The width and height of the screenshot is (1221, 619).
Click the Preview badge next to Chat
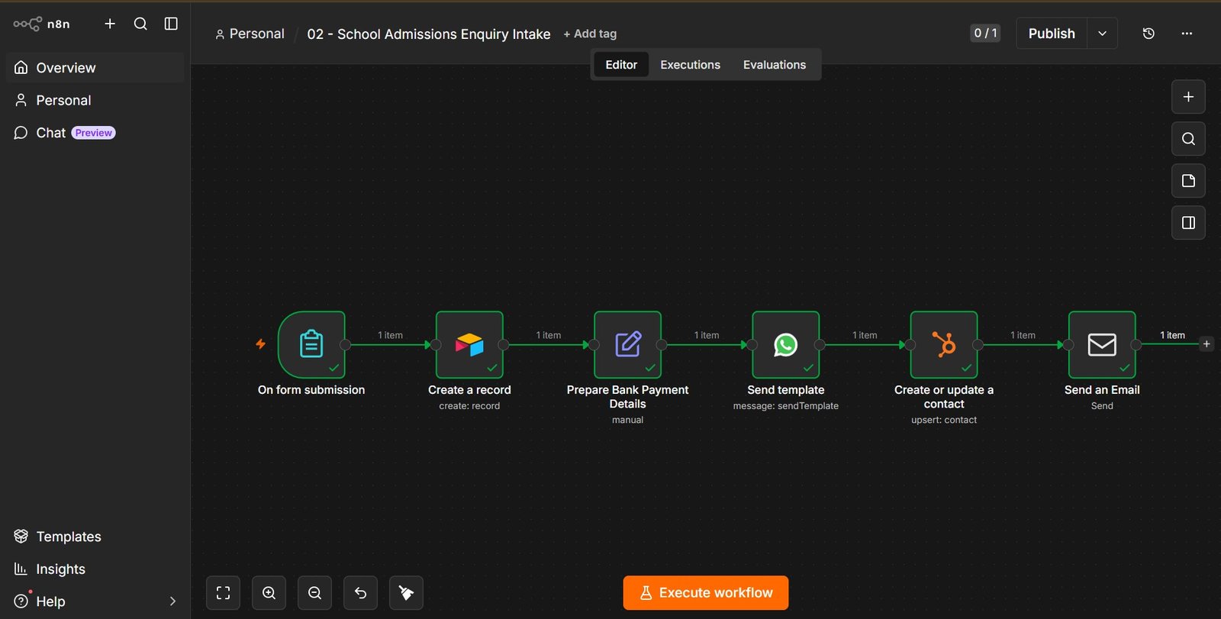click(x=94, y=133)
